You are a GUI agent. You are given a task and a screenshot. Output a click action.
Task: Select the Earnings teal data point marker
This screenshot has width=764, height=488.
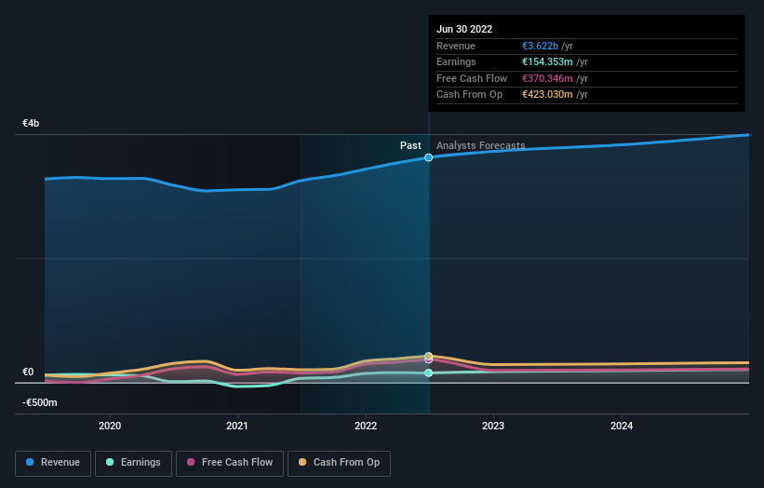click(428, 373)
